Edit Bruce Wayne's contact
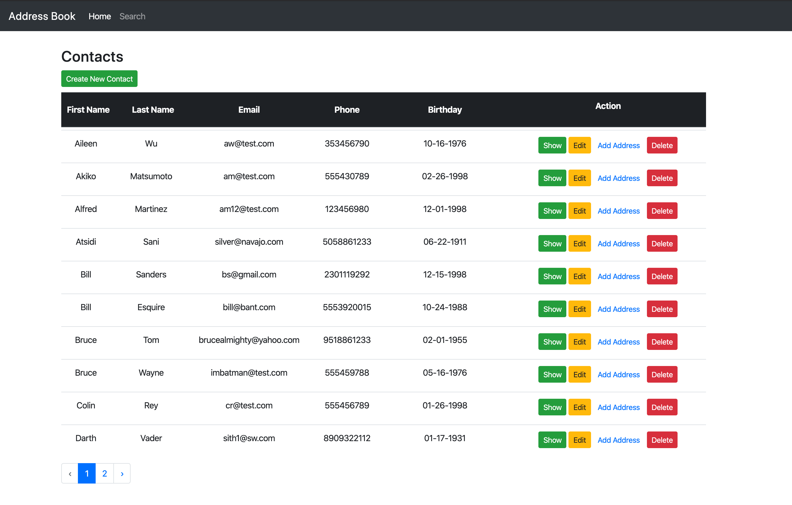792x505 pixels. (579, 375)
